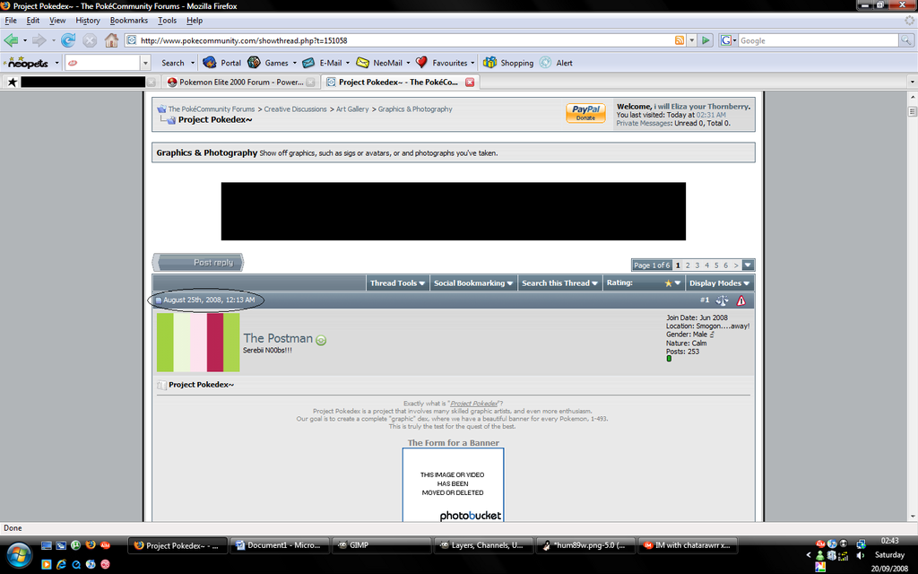Open the File menu
918x574 pixels.
pyautogui.click(x=11, y=21)
